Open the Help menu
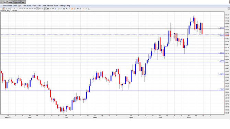Viewport: 230px width, 129px height. [x=68, y=5]
